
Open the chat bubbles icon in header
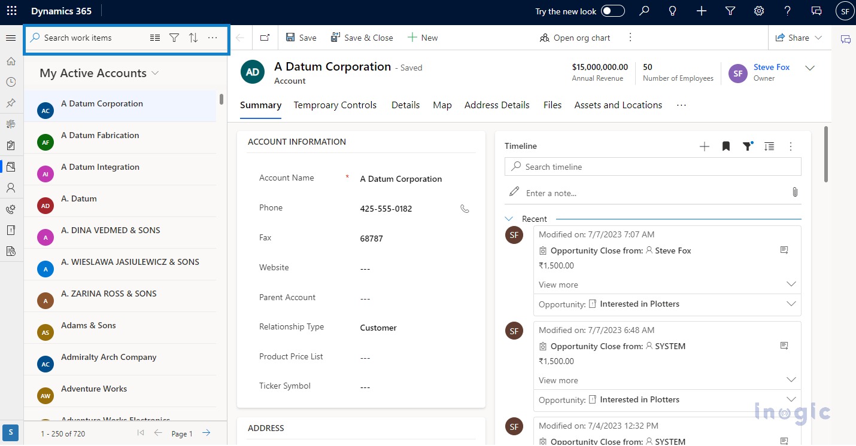click(x=816, y=11)
